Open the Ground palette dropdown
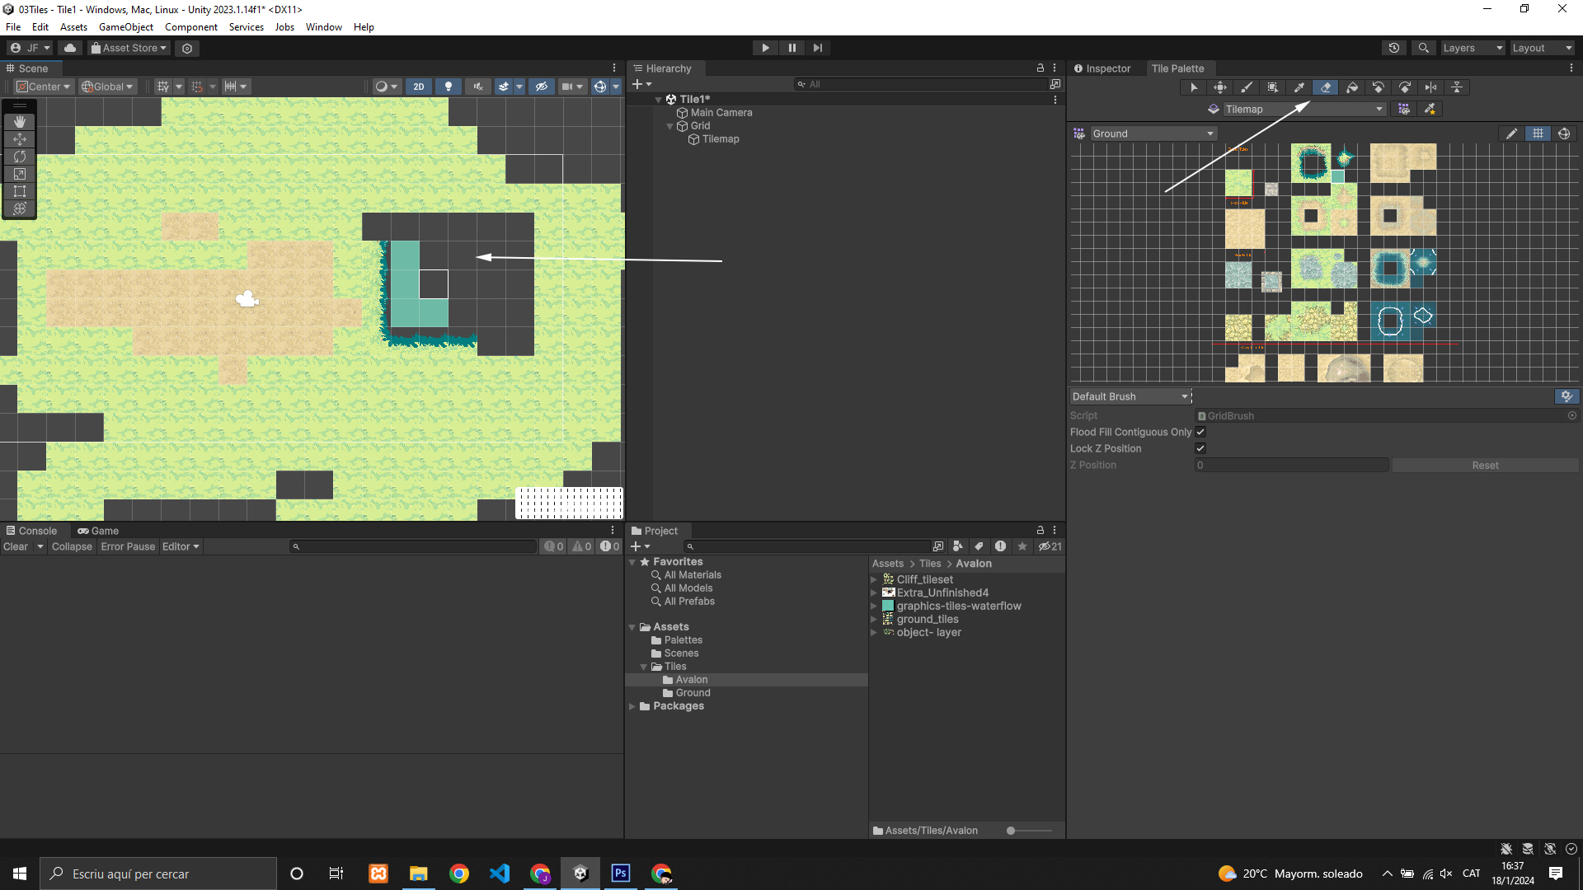The height and width of the screenshot is (890, 1583). 1153,133
